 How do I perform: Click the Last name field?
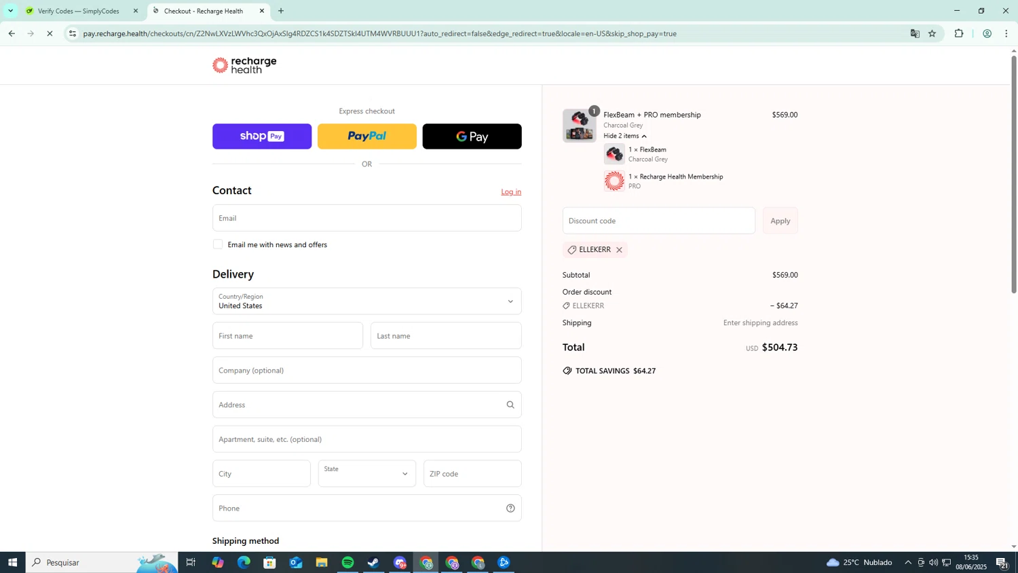446,336
